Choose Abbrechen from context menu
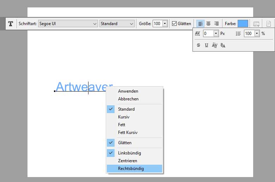Viewport: 275px width, 182px height. [x=134, y=99]
